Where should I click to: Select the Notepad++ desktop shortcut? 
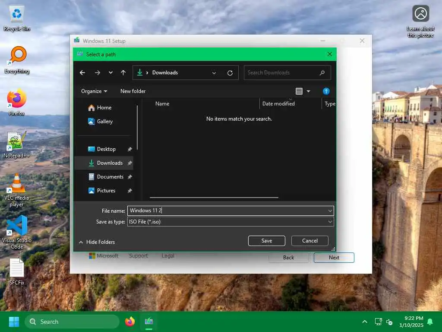(17, 144)
